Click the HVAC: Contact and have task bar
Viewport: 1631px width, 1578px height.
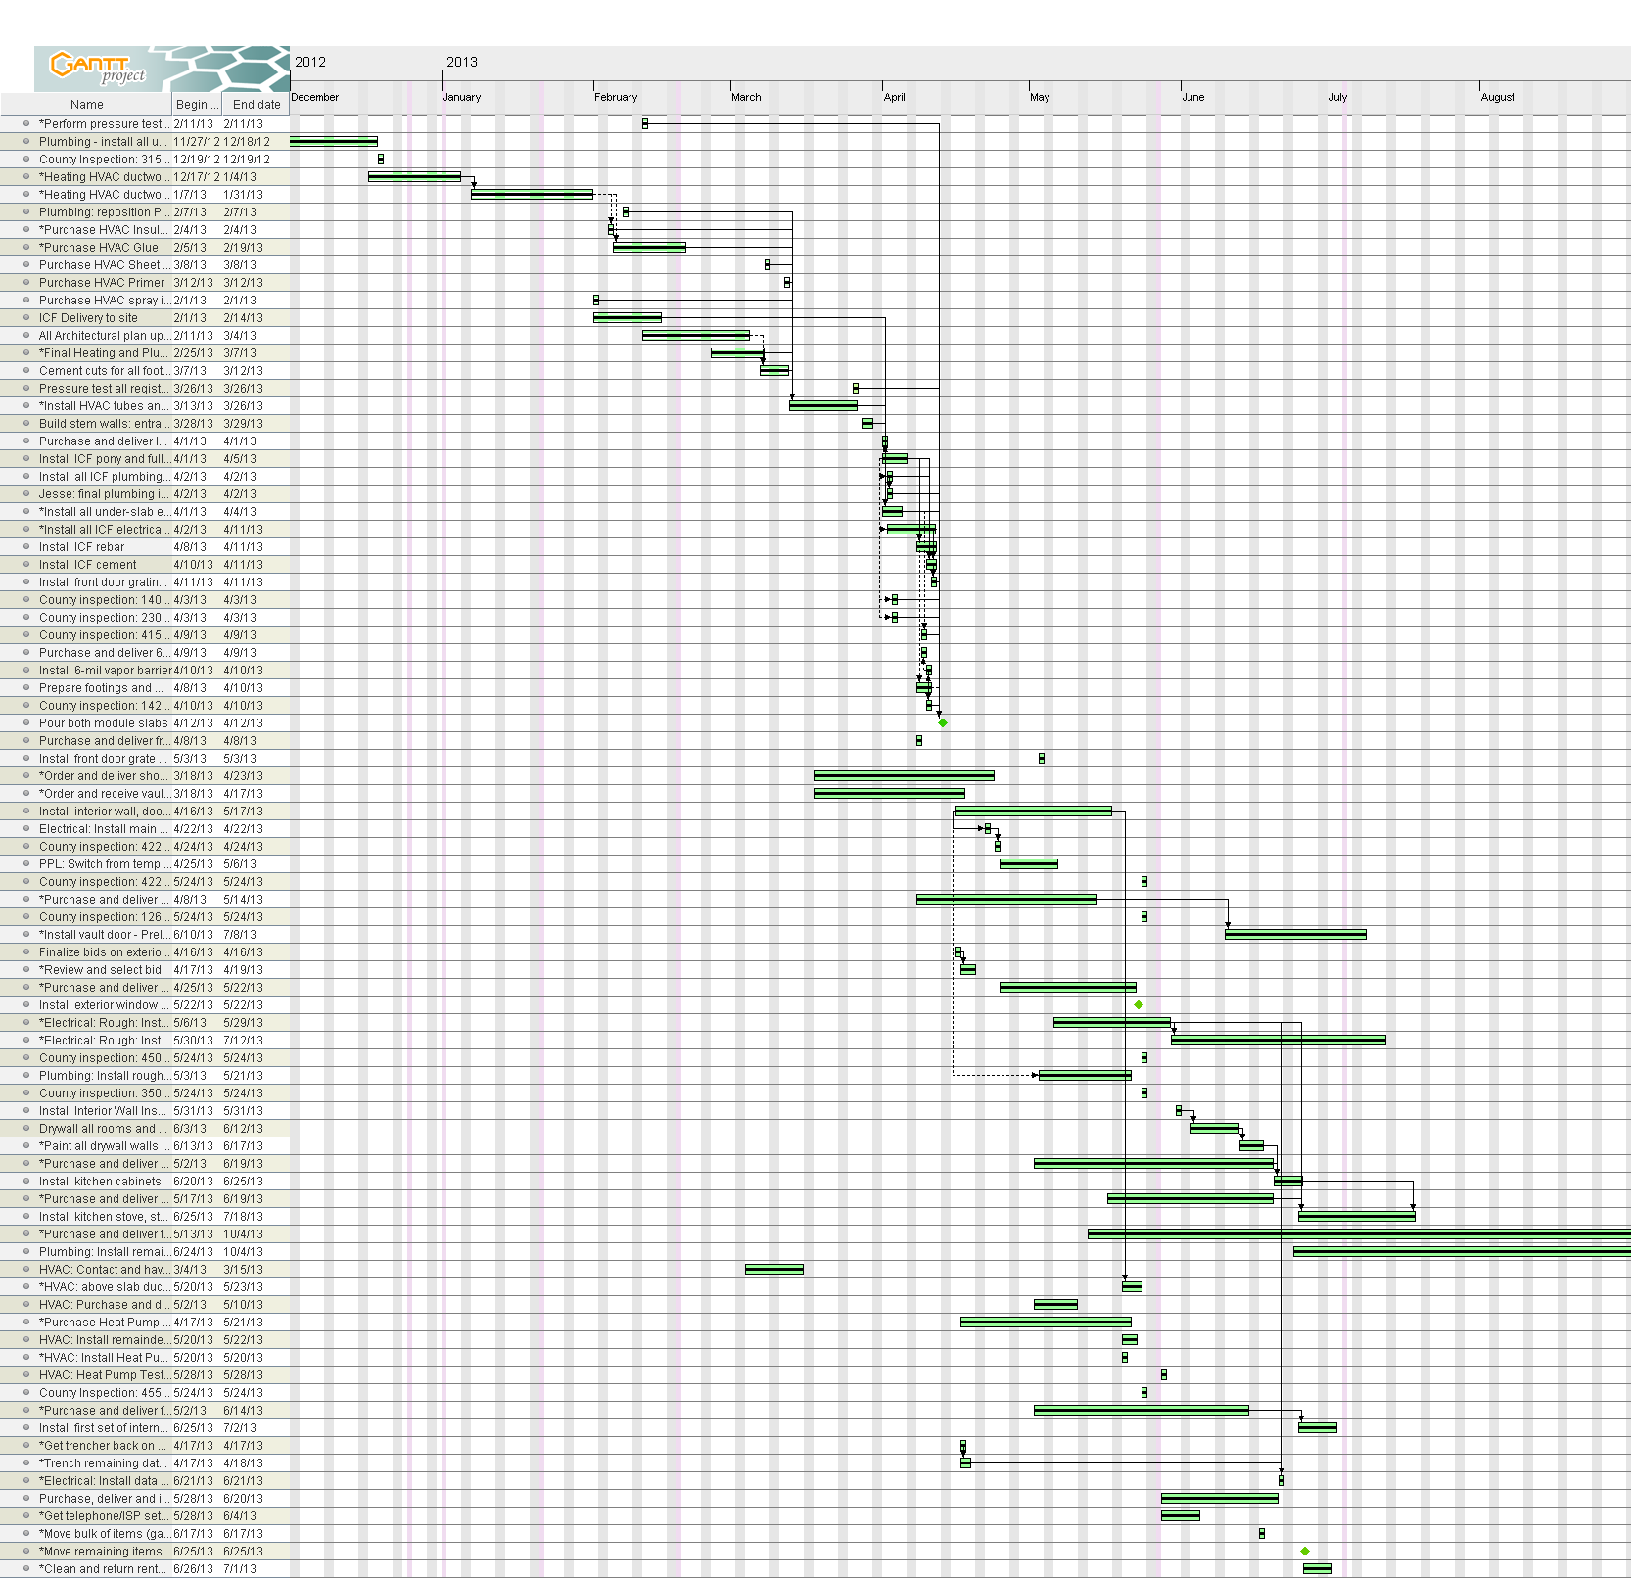point(773,1270)
